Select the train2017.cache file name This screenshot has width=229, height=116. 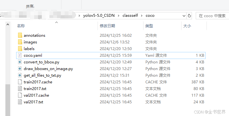[38, 82]
